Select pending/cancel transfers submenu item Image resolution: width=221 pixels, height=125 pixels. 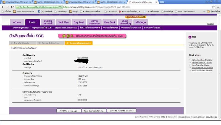click(x=131, y=28)
